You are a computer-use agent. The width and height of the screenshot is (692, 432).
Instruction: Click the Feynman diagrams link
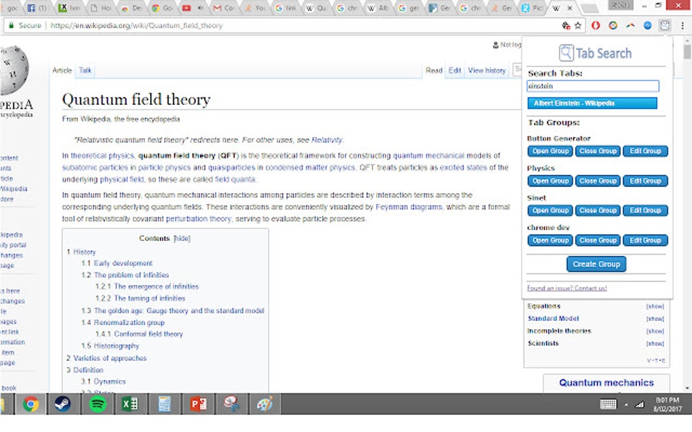point(408,207)
